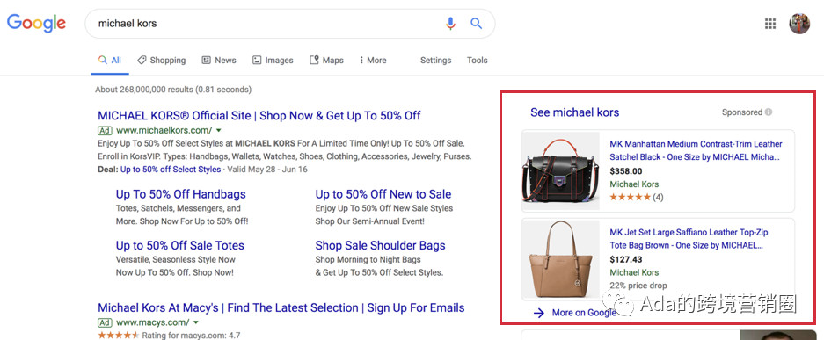Viewport: 824px width, 340px height.
Task: Click the www.michaelkors.com/ display URL
Action: coord(164,130)
